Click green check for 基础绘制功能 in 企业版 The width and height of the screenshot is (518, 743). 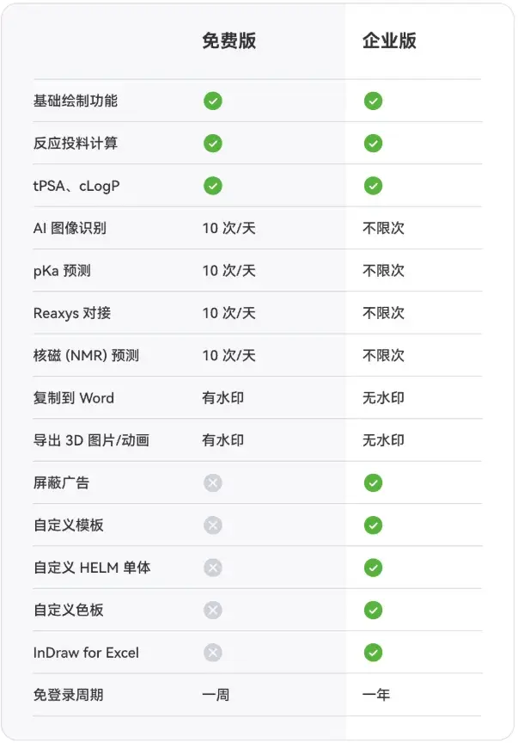click(373, 101)
